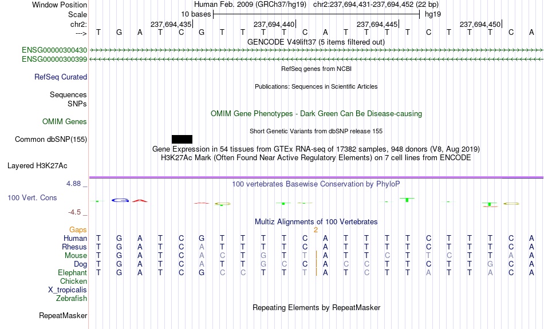Click the Human species row label
544x329 pixels.
click(x=75, y=238)
